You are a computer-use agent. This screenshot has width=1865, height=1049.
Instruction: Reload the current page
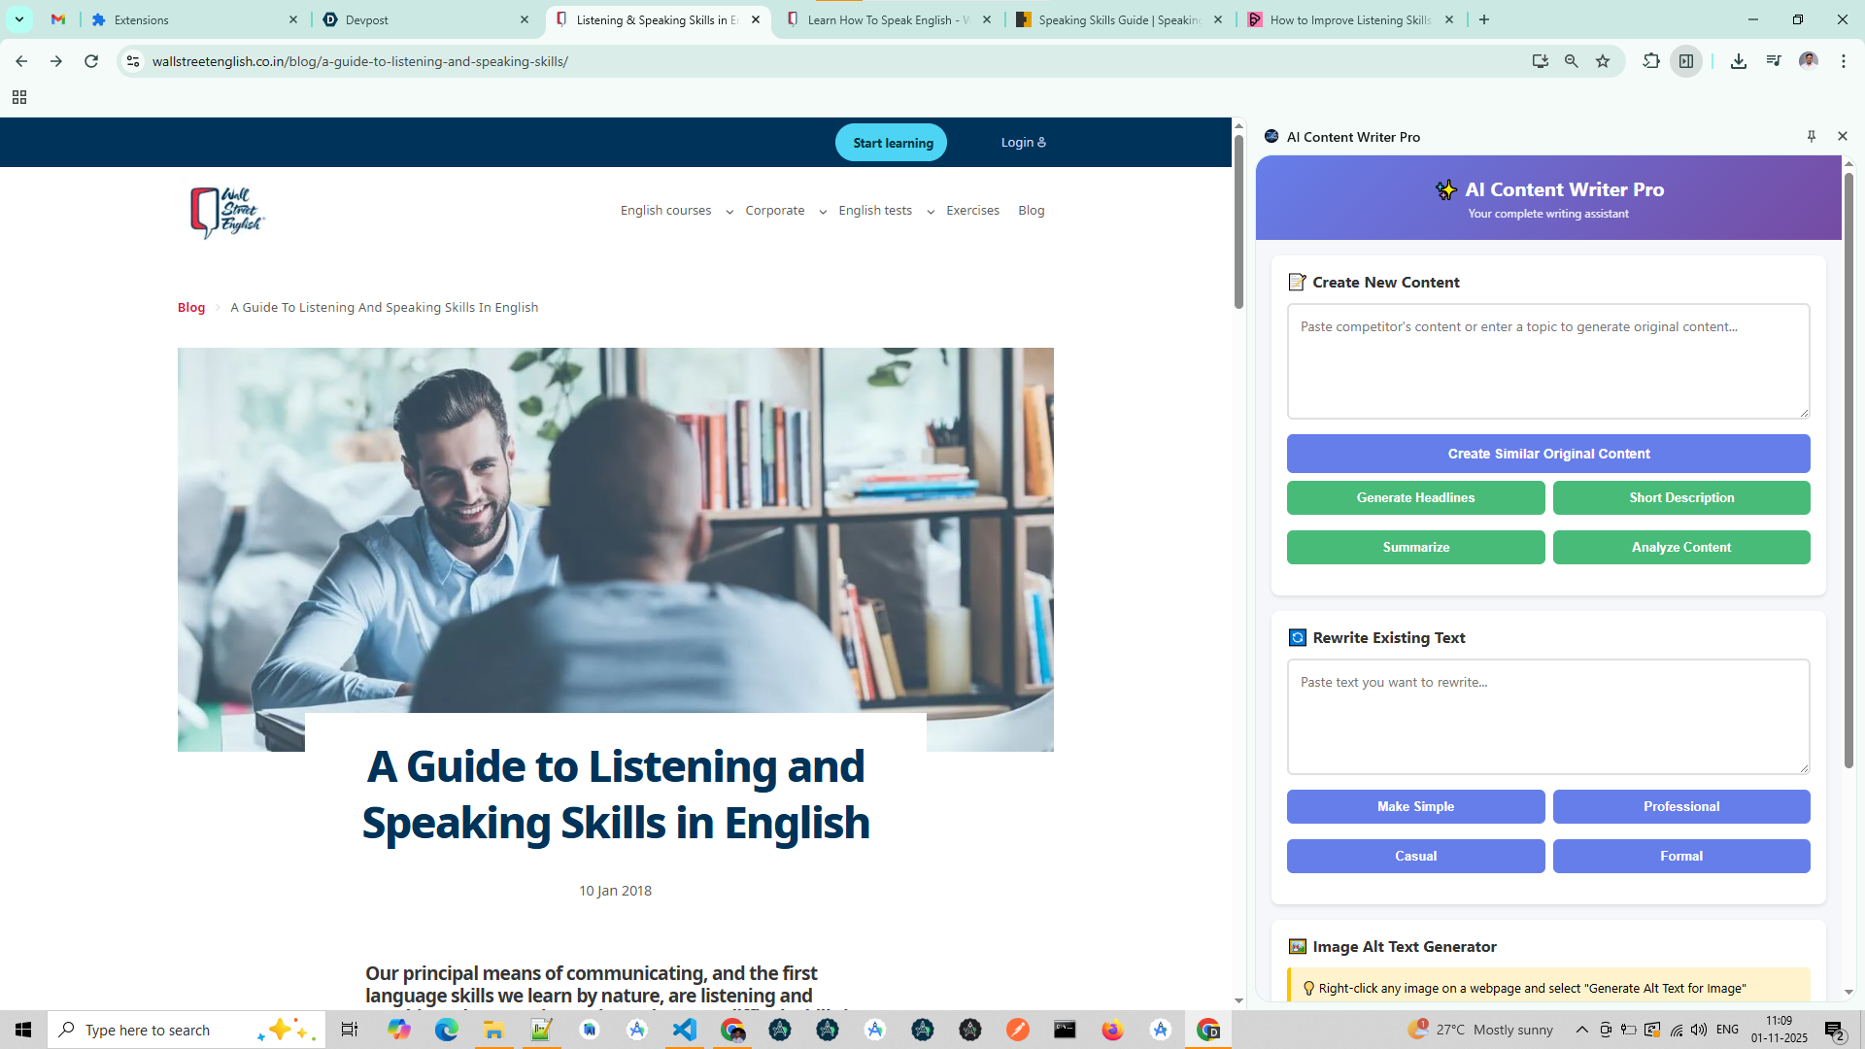tap(91, 61)
